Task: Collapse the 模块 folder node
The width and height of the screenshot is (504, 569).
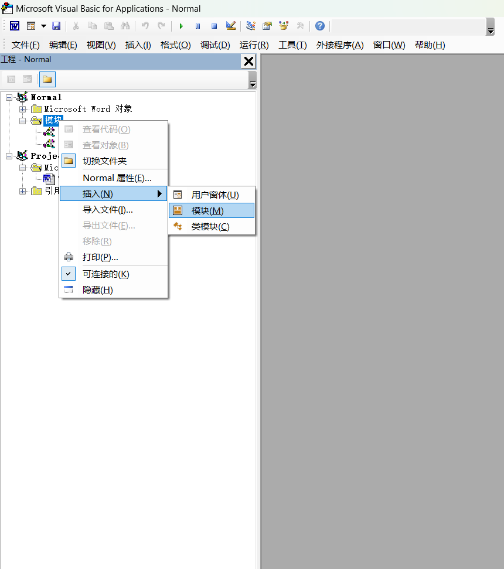Action: (x=22, y=121)
